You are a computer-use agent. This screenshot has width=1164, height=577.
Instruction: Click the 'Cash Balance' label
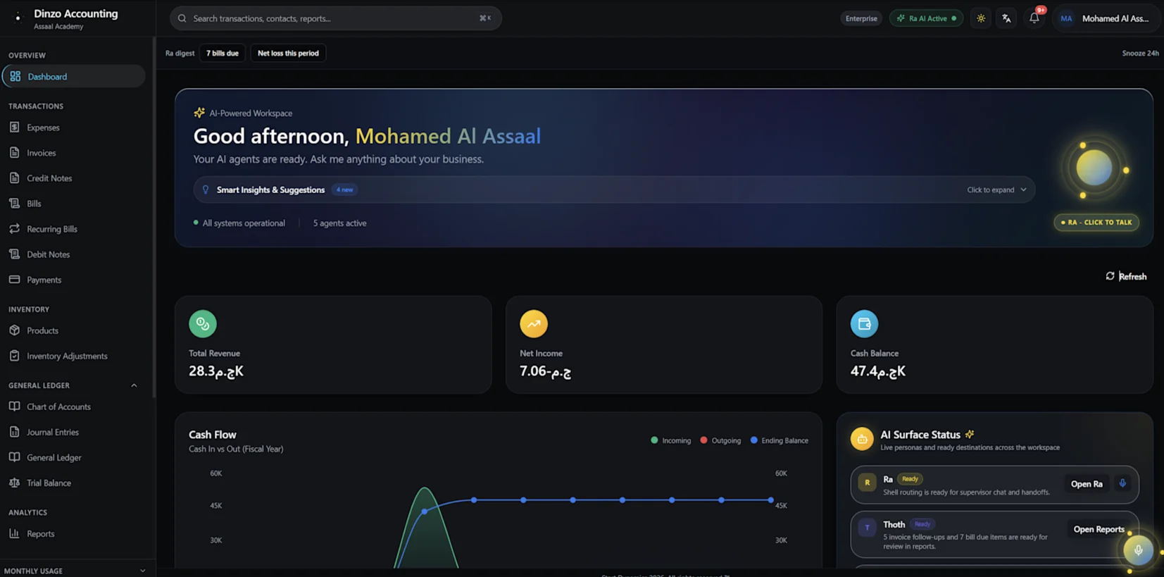click(x=875, y=353)
